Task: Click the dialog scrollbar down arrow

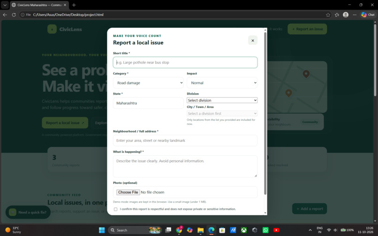Action: click(x=265, y=213)
